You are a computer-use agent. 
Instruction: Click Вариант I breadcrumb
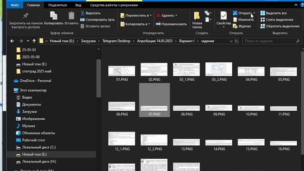point(187,41)
